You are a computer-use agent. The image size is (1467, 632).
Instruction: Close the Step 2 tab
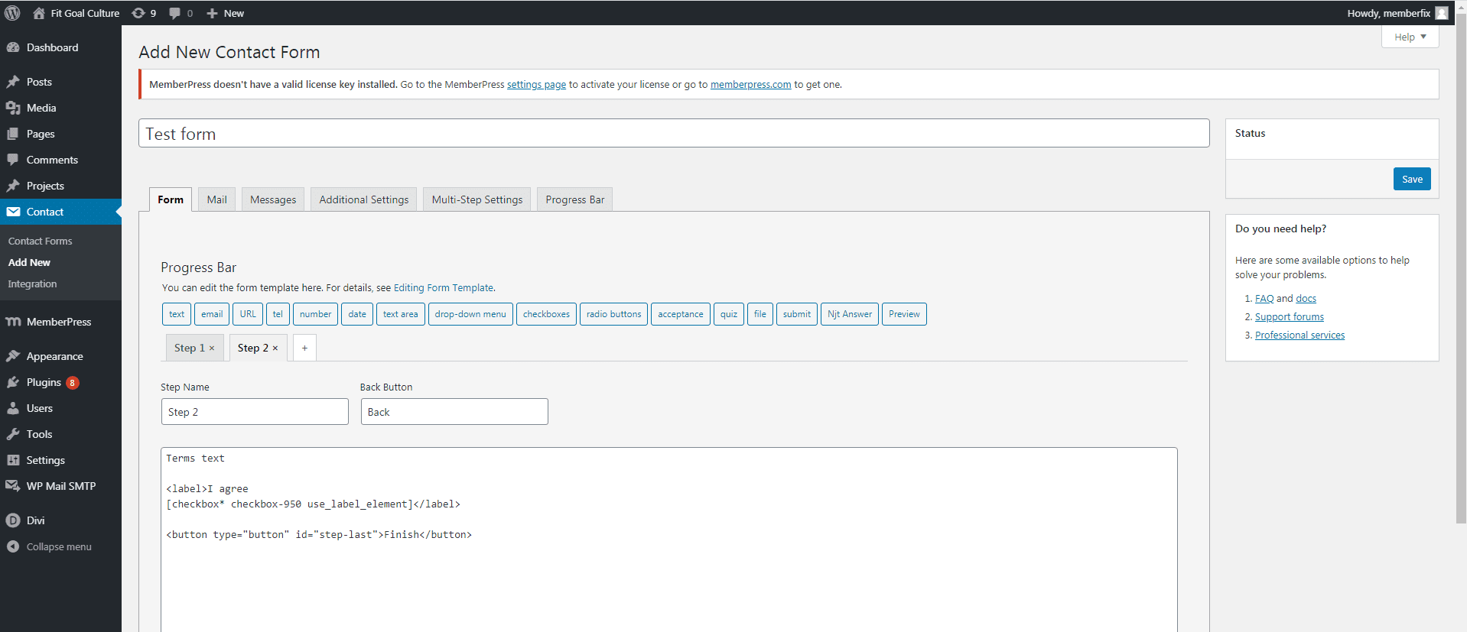[275, 348]
